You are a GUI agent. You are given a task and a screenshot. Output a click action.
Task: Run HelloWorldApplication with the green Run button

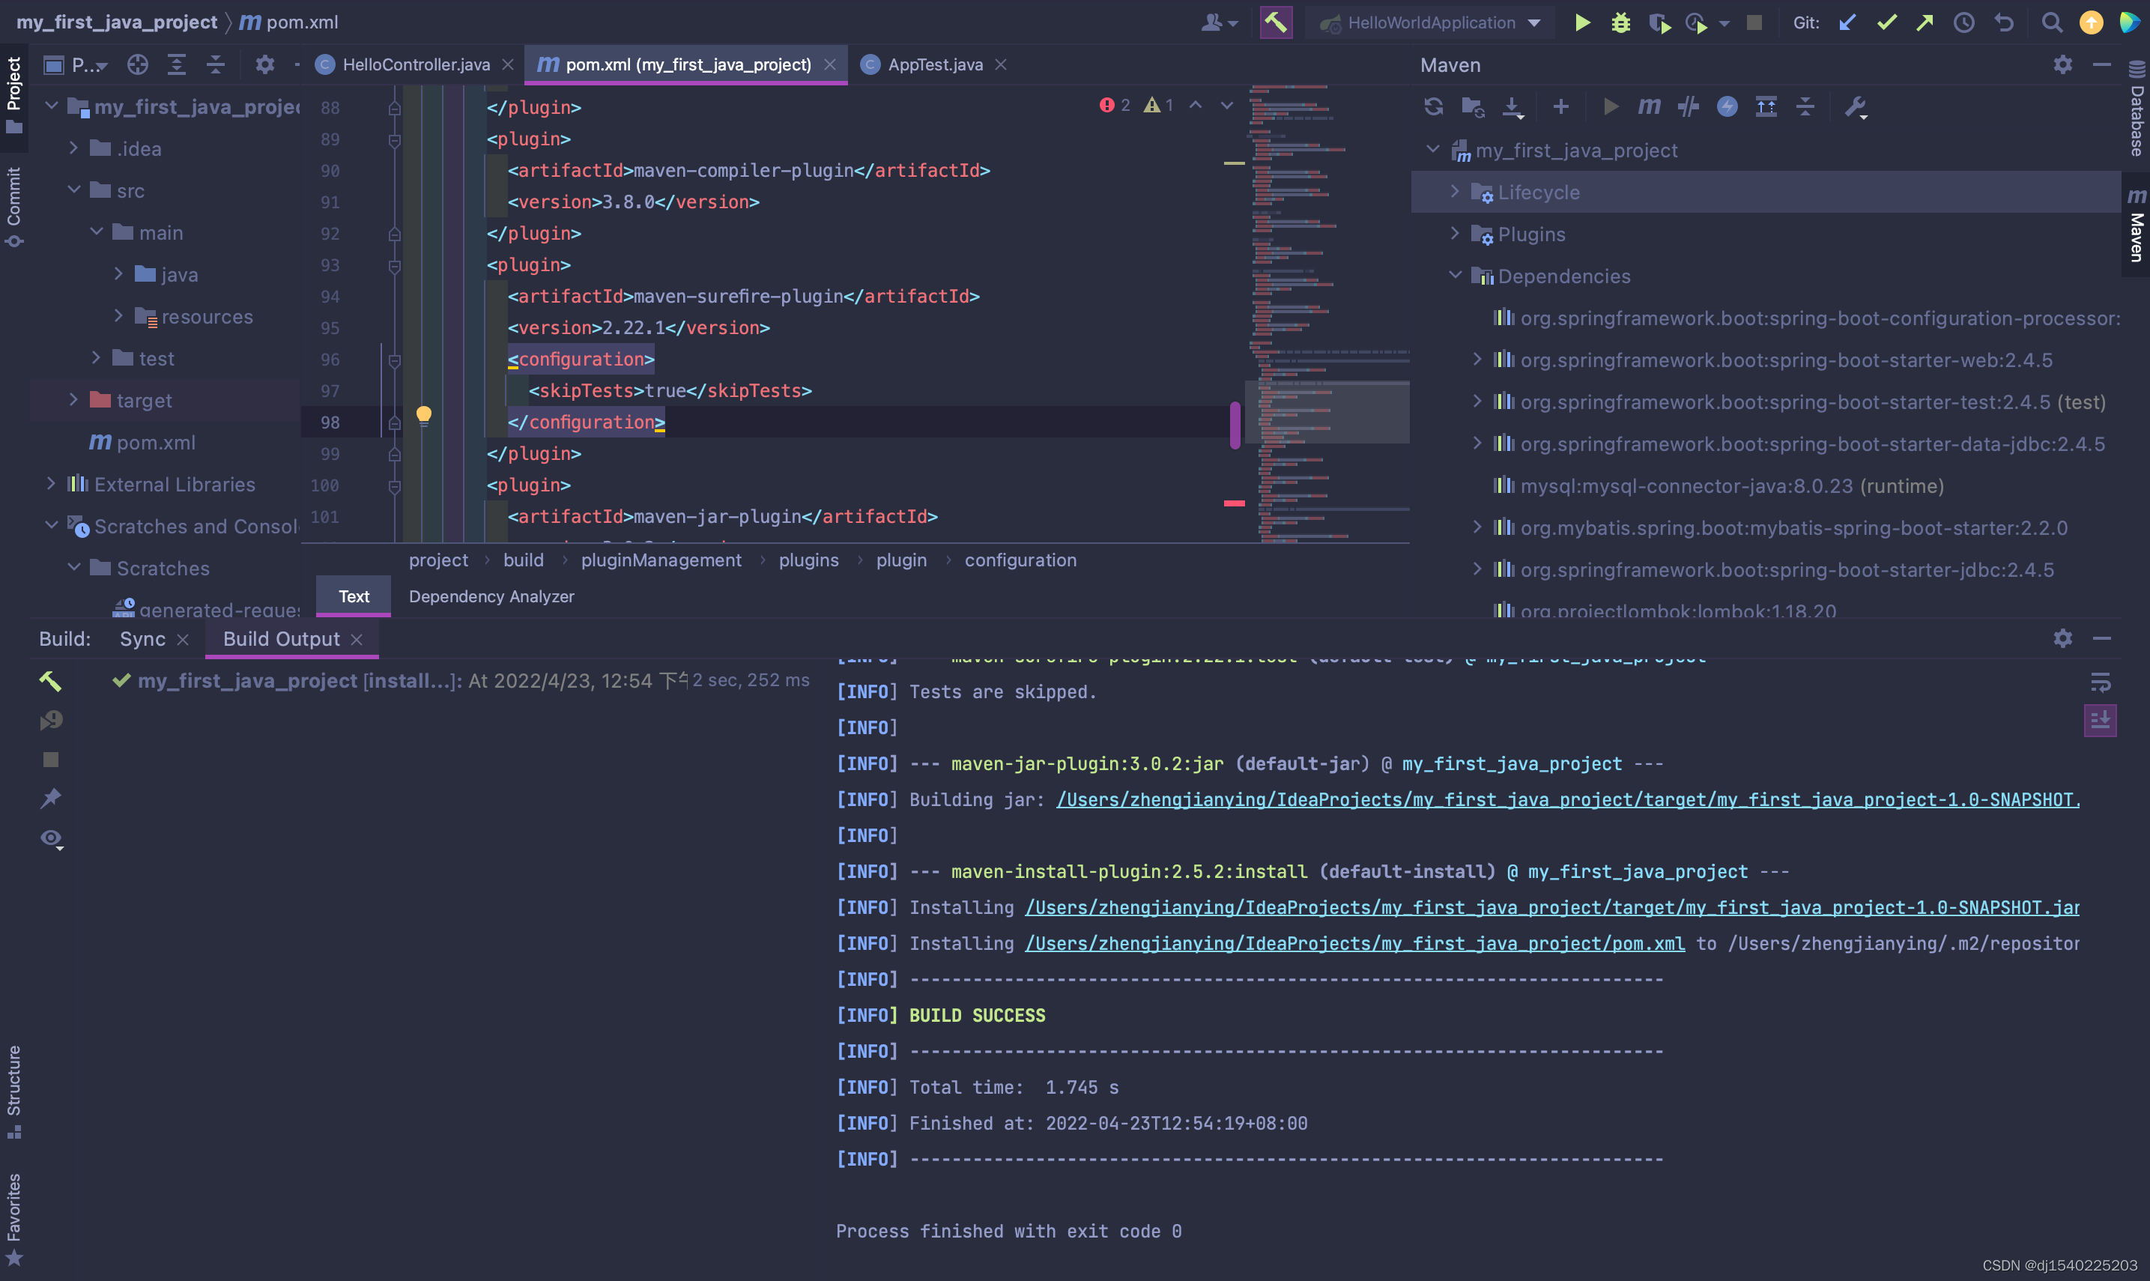1582,22
